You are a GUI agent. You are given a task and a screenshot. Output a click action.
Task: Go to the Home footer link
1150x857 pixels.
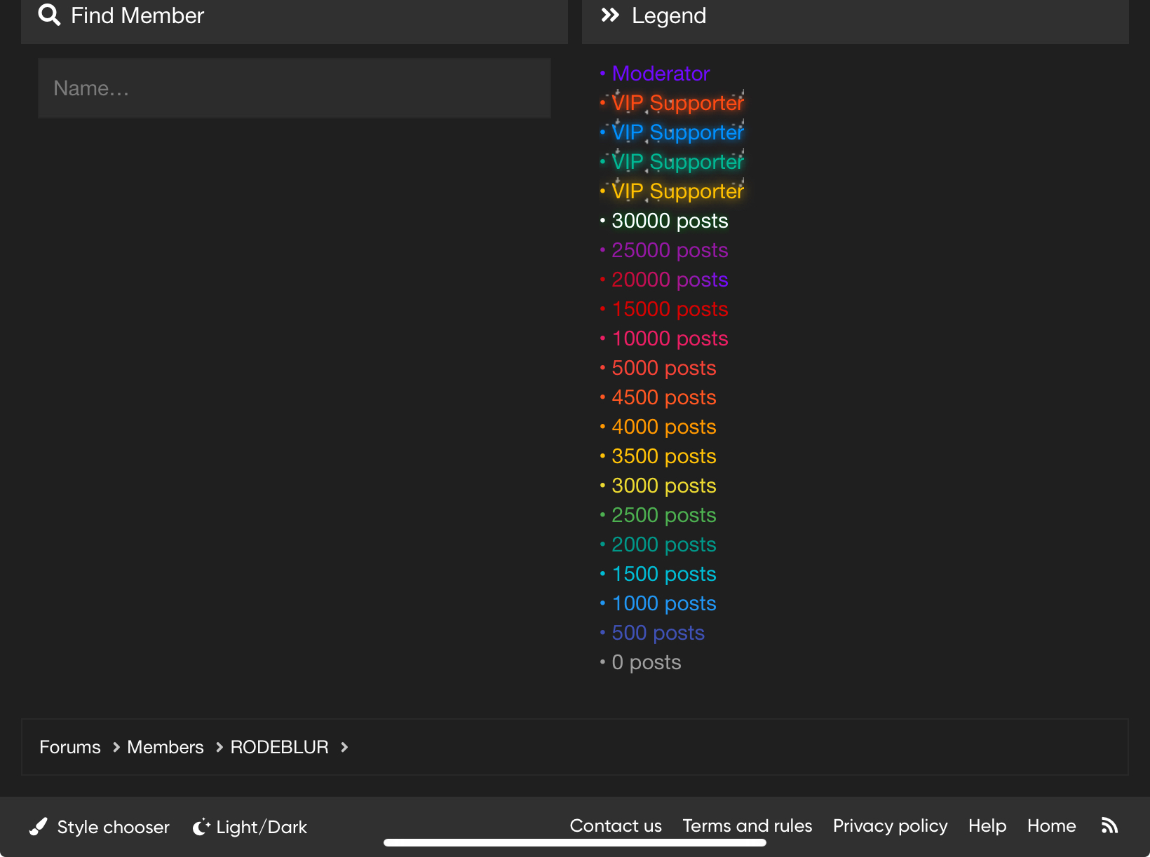pyautogui.click(x=1052, y=826)
